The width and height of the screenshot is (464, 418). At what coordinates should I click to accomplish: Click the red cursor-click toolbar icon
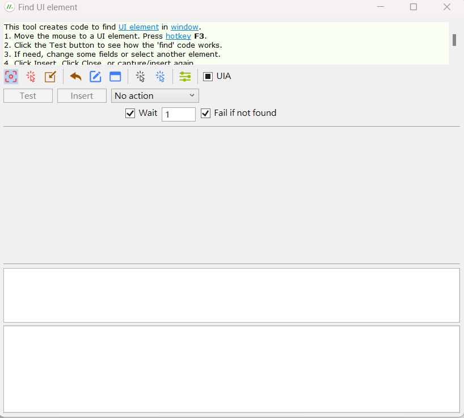coord(31,77)
